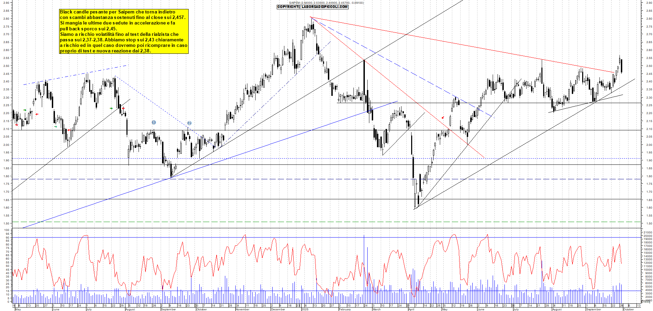
Task: Select the yellow Saipem commentary text box
Action: pos(124,31)
